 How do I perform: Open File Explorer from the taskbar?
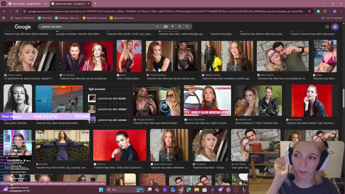pyautogui.click(x=197, y=190)
